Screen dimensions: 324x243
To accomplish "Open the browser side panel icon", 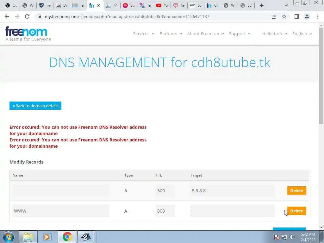I will click(297, 16).
